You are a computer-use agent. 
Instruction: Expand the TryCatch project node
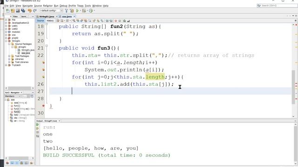[x=6, y=65]
